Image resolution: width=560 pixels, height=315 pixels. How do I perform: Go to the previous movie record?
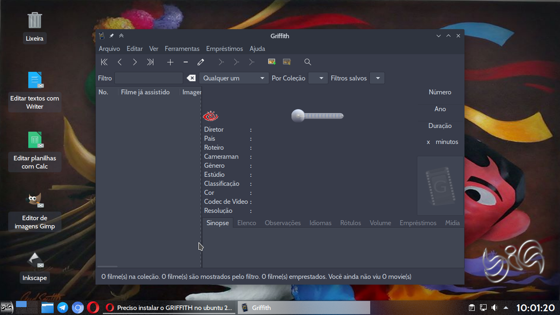(x=119, y=62)
